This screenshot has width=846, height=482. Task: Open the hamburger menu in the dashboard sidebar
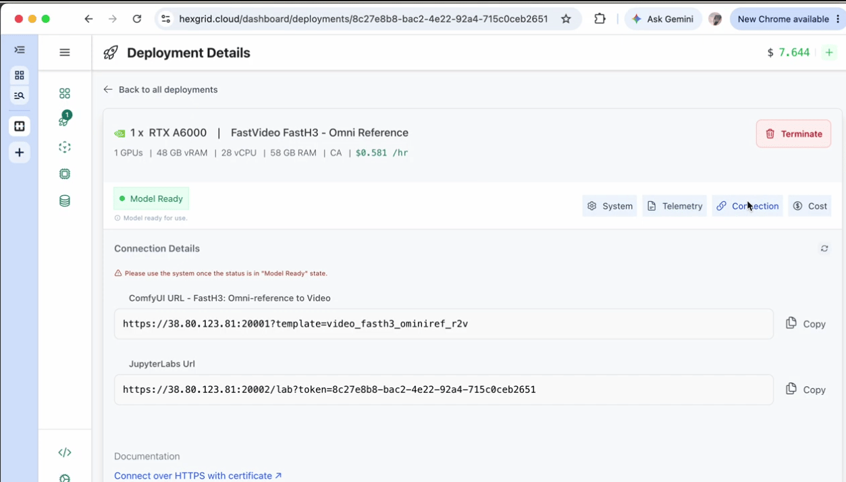click(65, 53)
